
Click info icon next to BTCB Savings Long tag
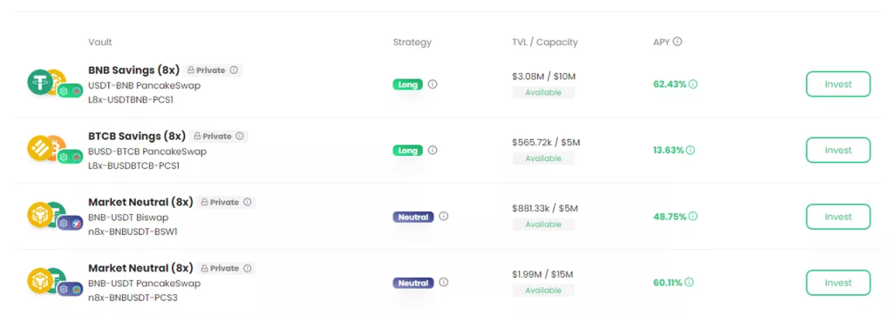coord(433,151)
